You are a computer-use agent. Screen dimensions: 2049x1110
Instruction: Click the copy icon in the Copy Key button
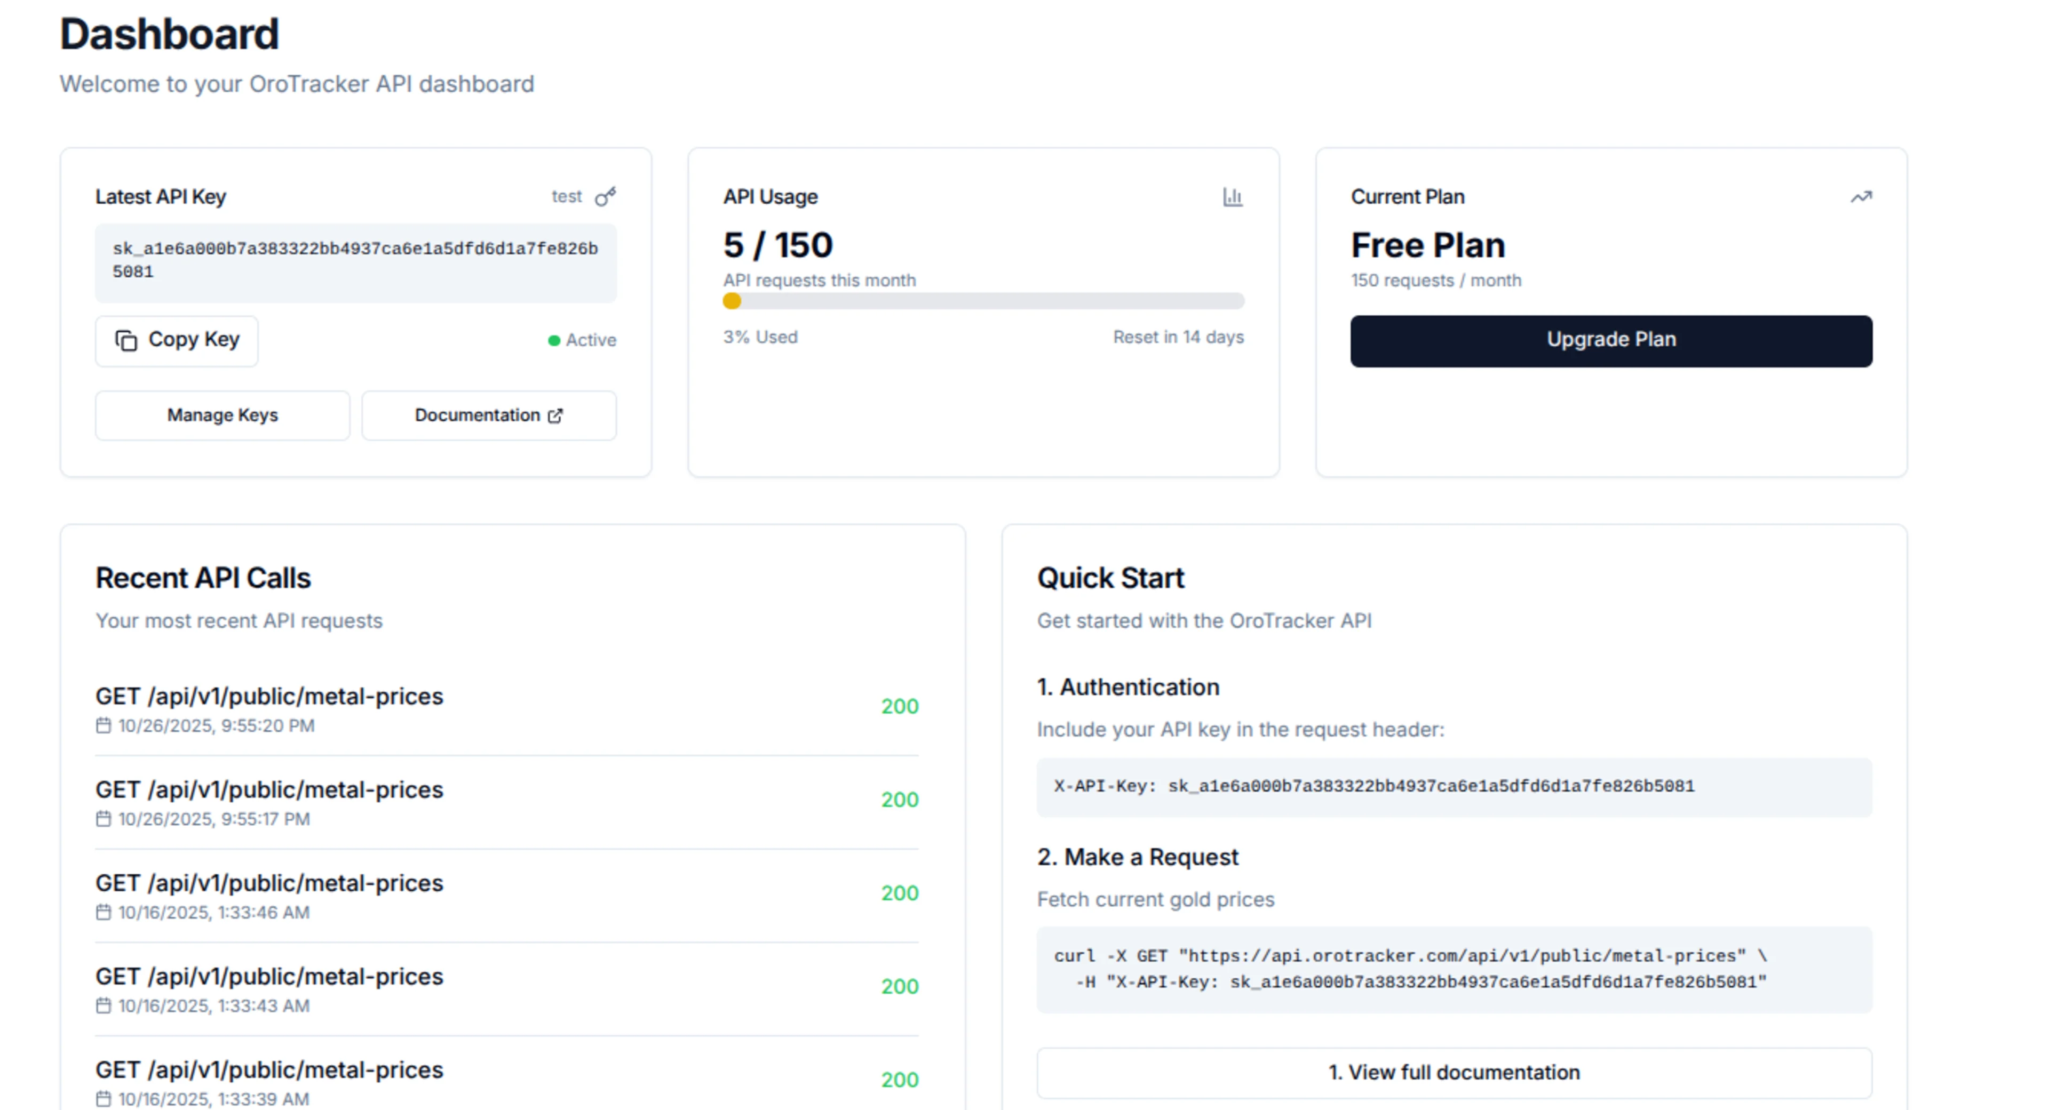(x=126, y=340)
